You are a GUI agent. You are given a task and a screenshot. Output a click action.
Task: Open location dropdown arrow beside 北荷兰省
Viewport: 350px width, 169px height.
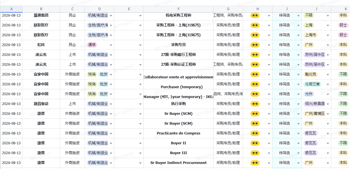[x=328, y=84]
